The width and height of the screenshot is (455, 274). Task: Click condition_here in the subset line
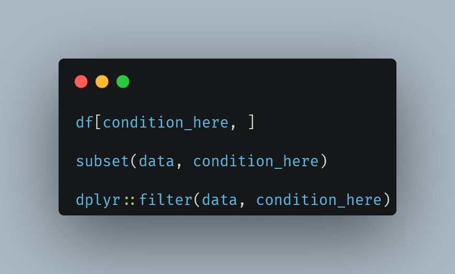256,162
